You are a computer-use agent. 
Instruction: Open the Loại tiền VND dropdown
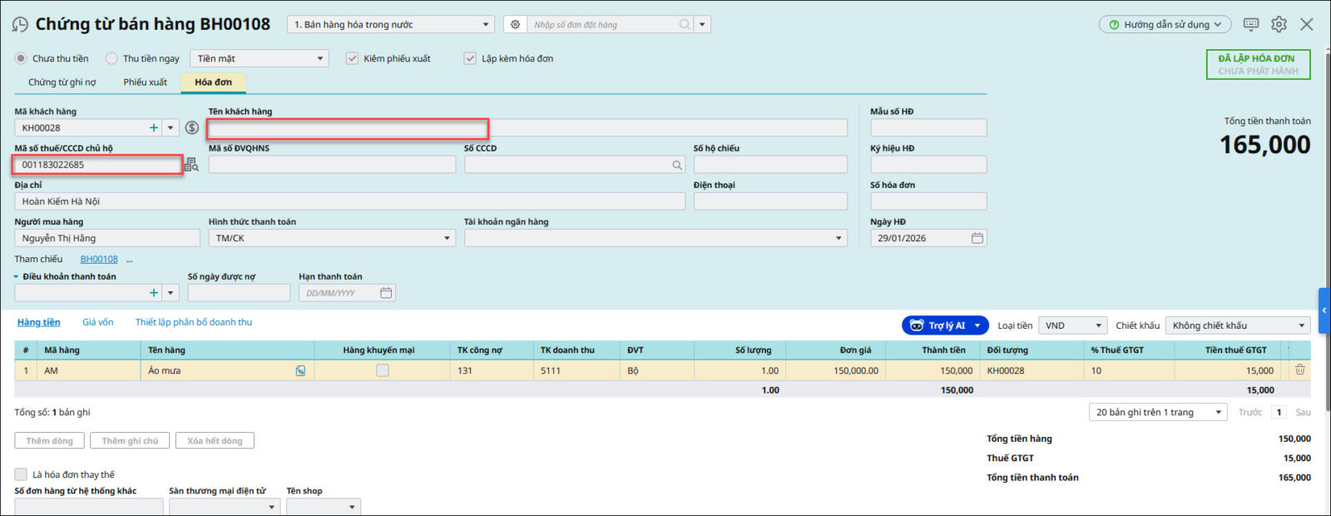coord(1074,325)
